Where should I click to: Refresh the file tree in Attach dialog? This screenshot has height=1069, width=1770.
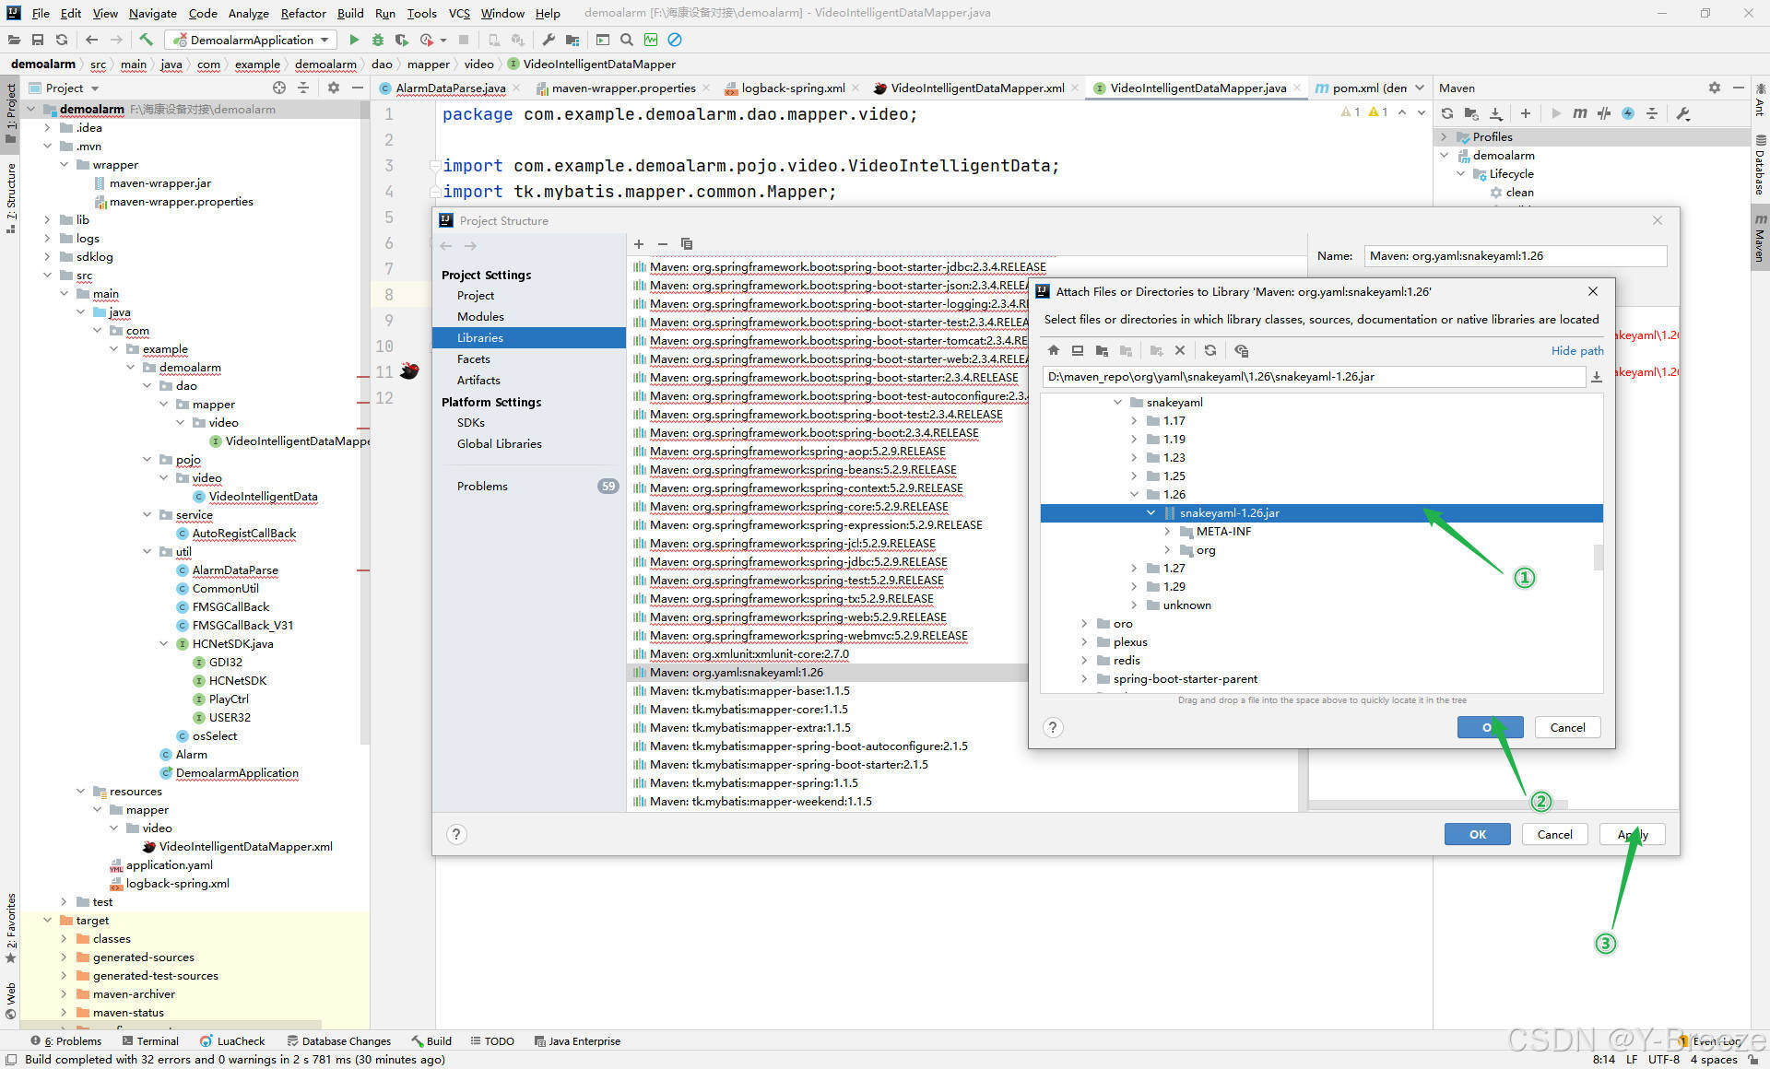[x=1210, y=350]
